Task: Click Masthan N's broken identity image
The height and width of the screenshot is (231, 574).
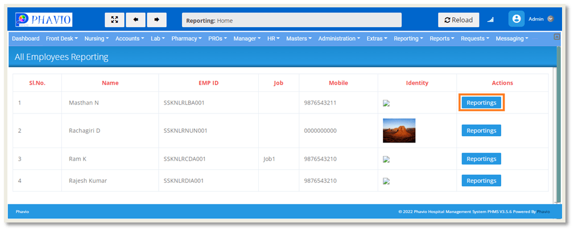Action: [x=386, y=103]
